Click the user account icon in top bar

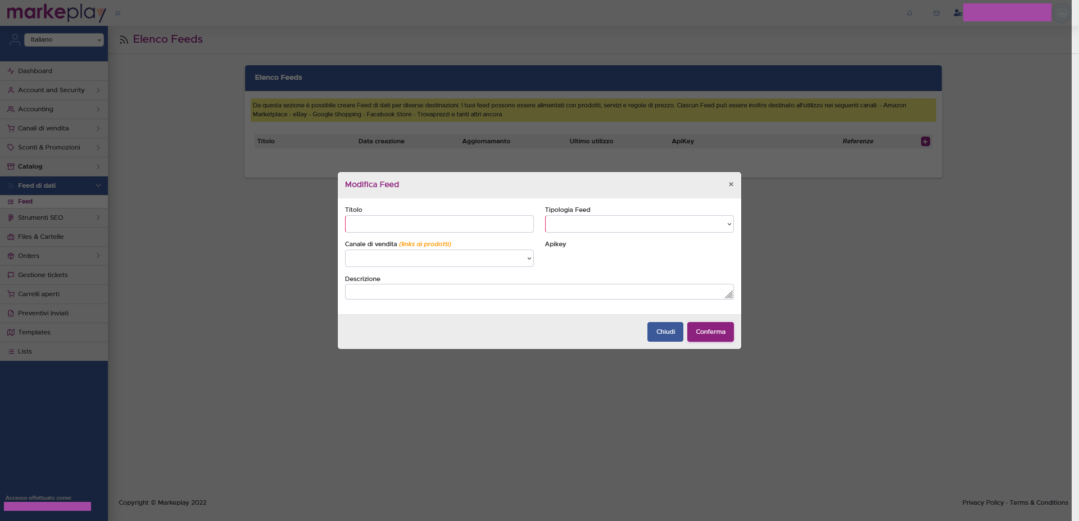click(957, 13)
